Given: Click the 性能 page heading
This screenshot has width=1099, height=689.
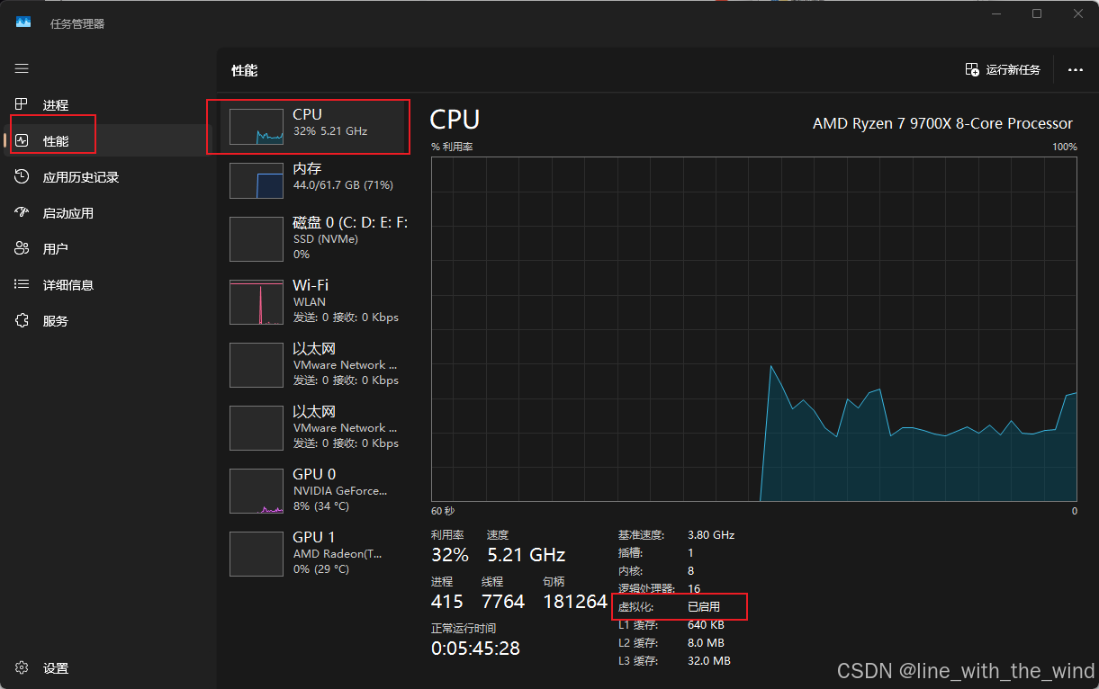Looking at the screenshot, I should coord(245,70).
